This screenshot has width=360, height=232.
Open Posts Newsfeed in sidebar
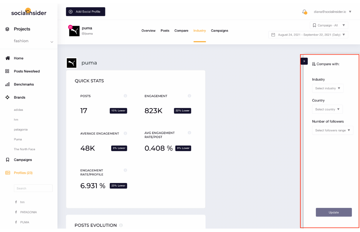(x=27, y=71)
